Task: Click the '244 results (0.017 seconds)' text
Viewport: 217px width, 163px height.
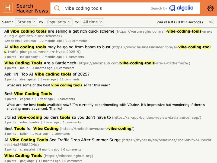Action: coord(180,22)
